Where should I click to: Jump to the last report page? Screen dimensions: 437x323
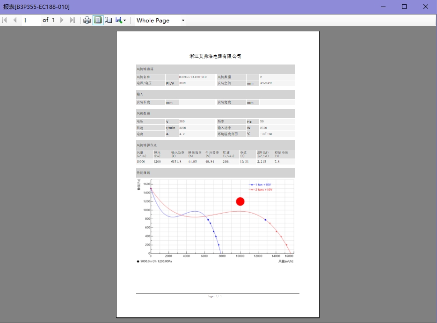coord(73,20)
